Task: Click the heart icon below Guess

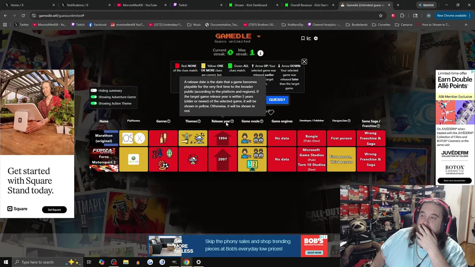Action: [x=271, y=112]
